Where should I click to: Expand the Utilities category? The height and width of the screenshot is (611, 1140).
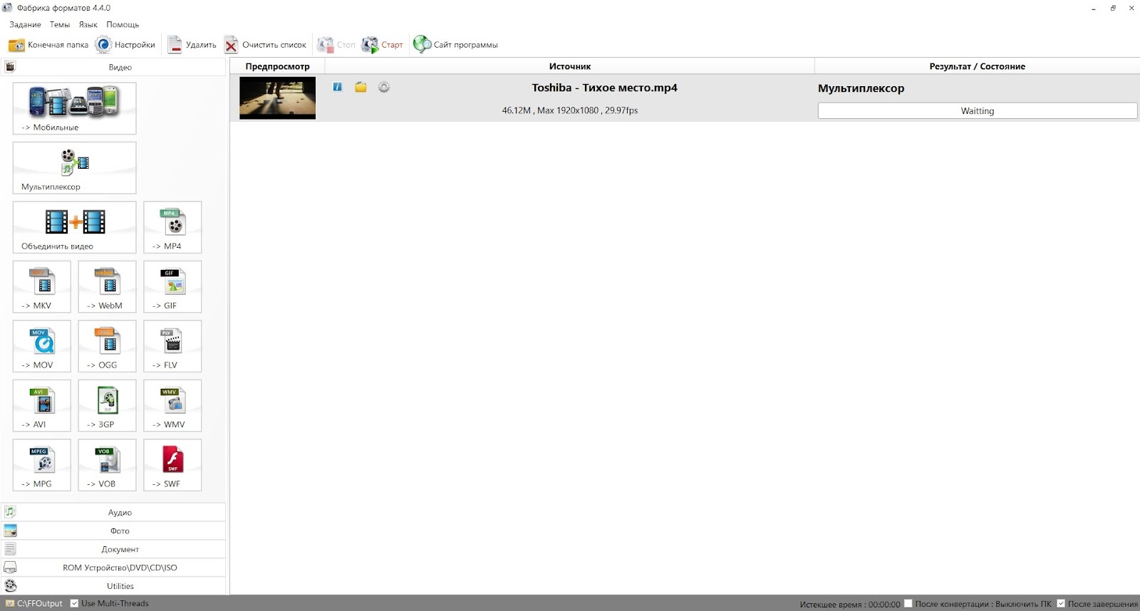click(x=114, y=586)
